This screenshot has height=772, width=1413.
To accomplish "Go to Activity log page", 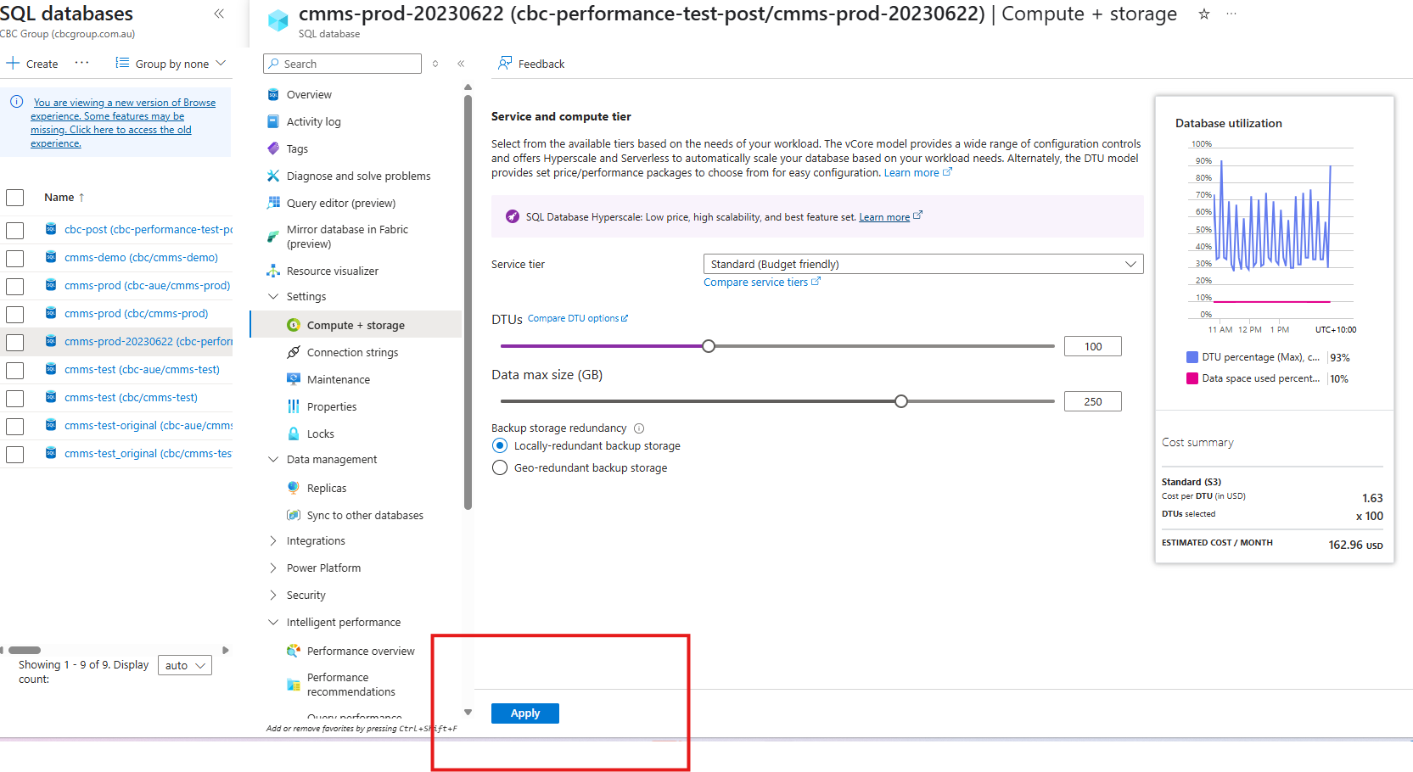I will [x=313, y=121].
